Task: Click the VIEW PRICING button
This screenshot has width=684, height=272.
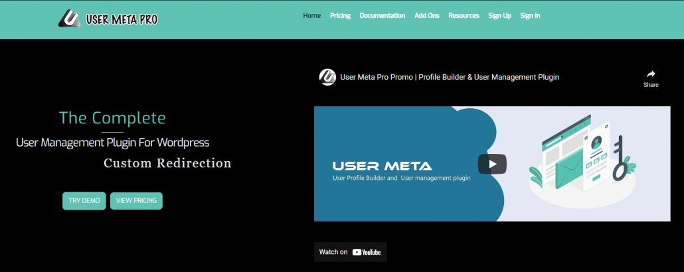Action: pyautogui.click(x=137, y=201)
